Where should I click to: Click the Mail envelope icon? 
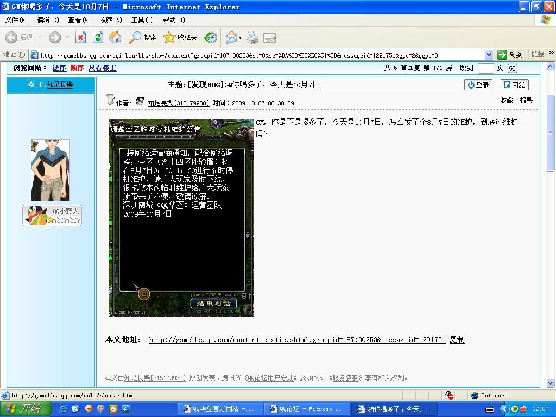click(x=231, y=37)
